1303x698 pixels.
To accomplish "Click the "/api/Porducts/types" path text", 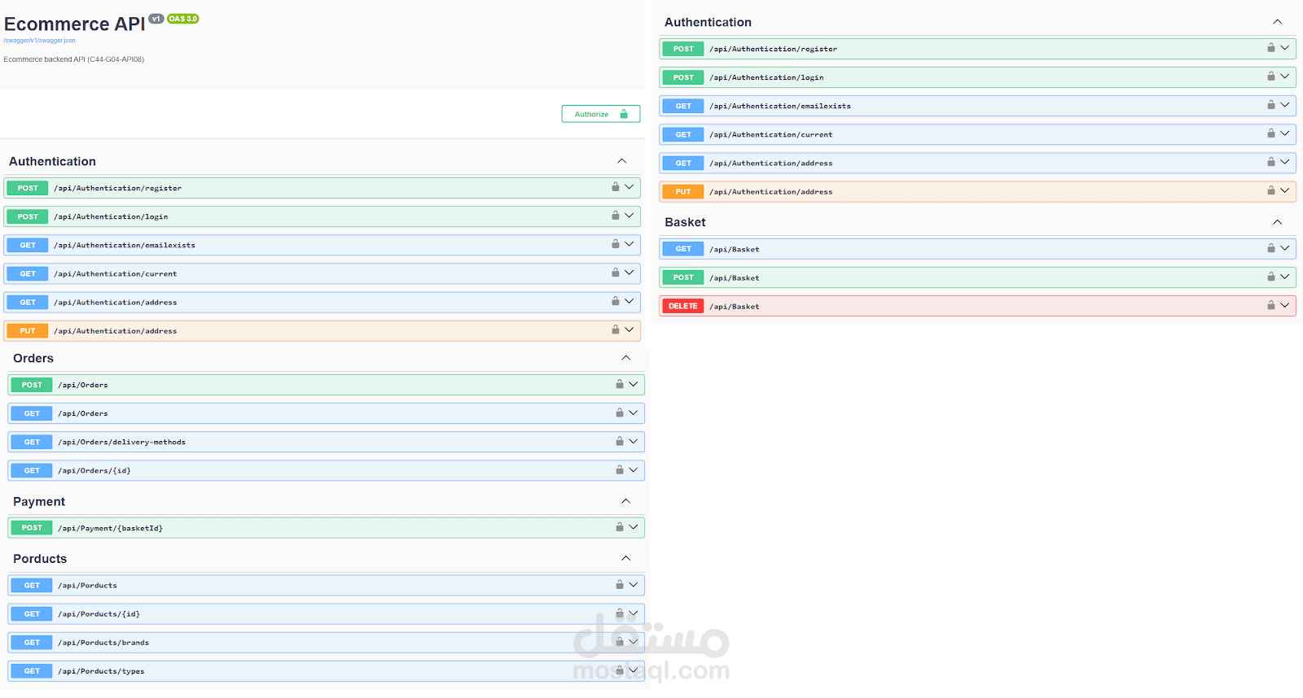I will click(x=101, y=671).
